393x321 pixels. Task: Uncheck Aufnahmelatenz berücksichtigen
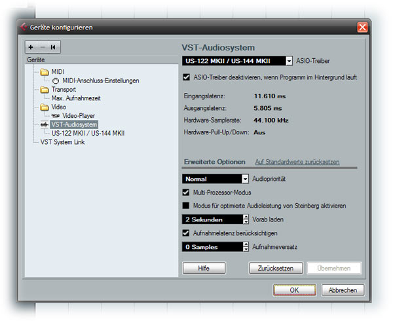pos(187,233)
